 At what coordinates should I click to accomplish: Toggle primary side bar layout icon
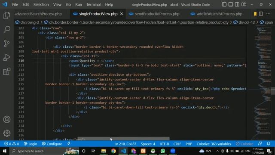(224, 4)
